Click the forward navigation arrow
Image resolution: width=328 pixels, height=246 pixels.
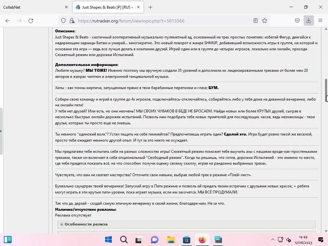[x=19, y=21]
